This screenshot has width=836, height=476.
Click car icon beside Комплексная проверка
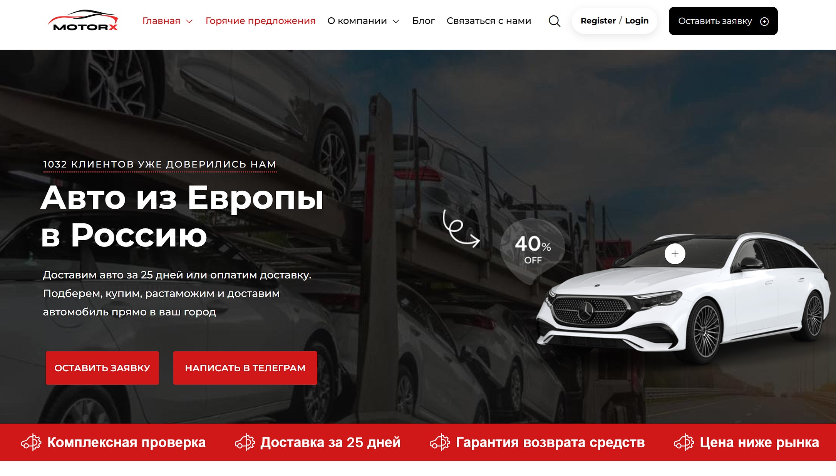point(31,442)
